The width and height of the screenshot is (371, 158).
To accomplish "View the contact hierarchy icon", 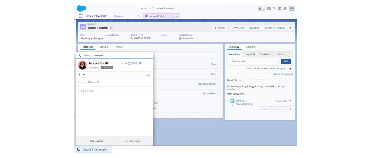I will pyautogui.click(x=112, y=28).
